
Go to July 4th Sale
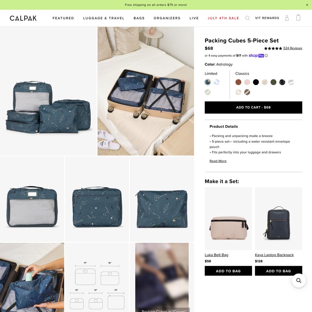pyautogui.click(x=223, y=18)
